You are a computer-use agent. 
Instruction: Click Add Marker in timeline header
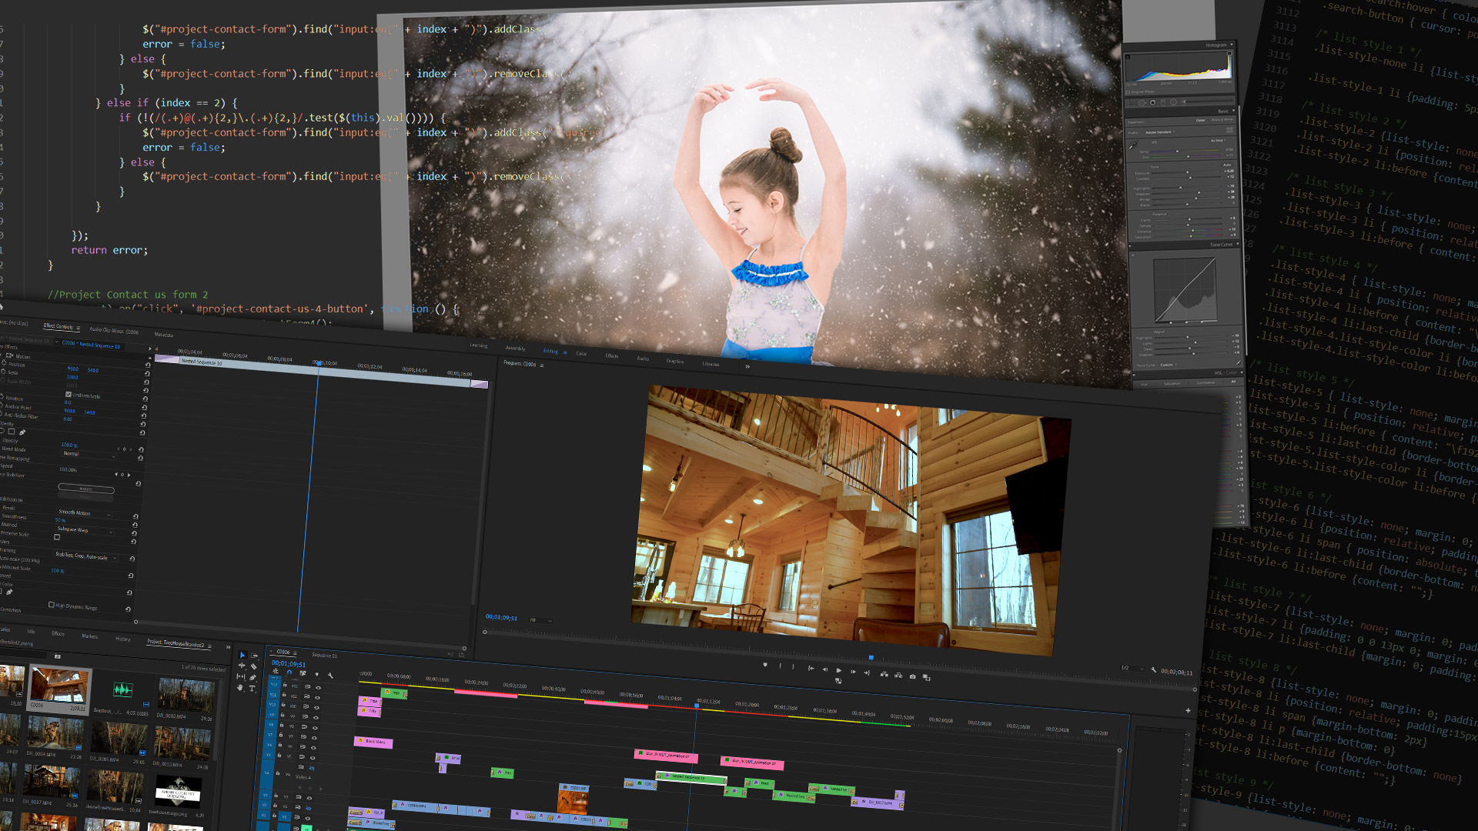pos(317,674)
